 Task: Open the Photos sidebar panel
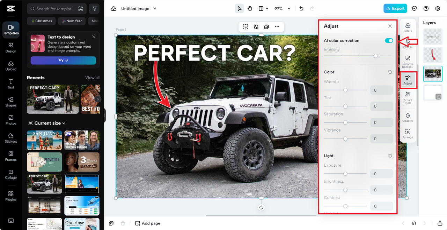pyautogui.click(x=11, y=120)
